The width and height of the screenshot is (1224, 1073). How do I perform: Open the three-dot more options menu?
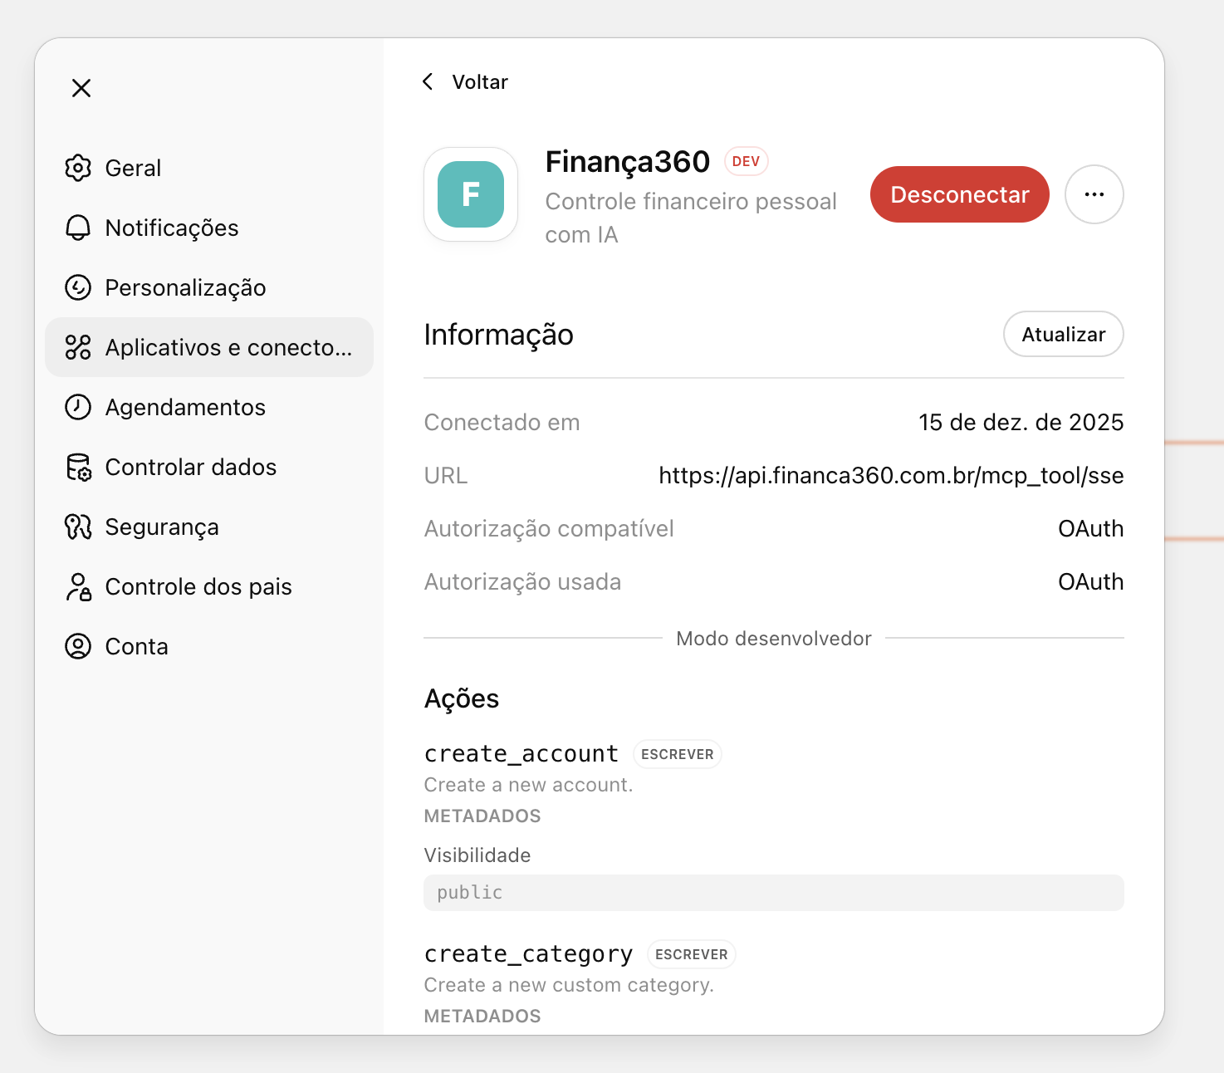(1094, 194)
